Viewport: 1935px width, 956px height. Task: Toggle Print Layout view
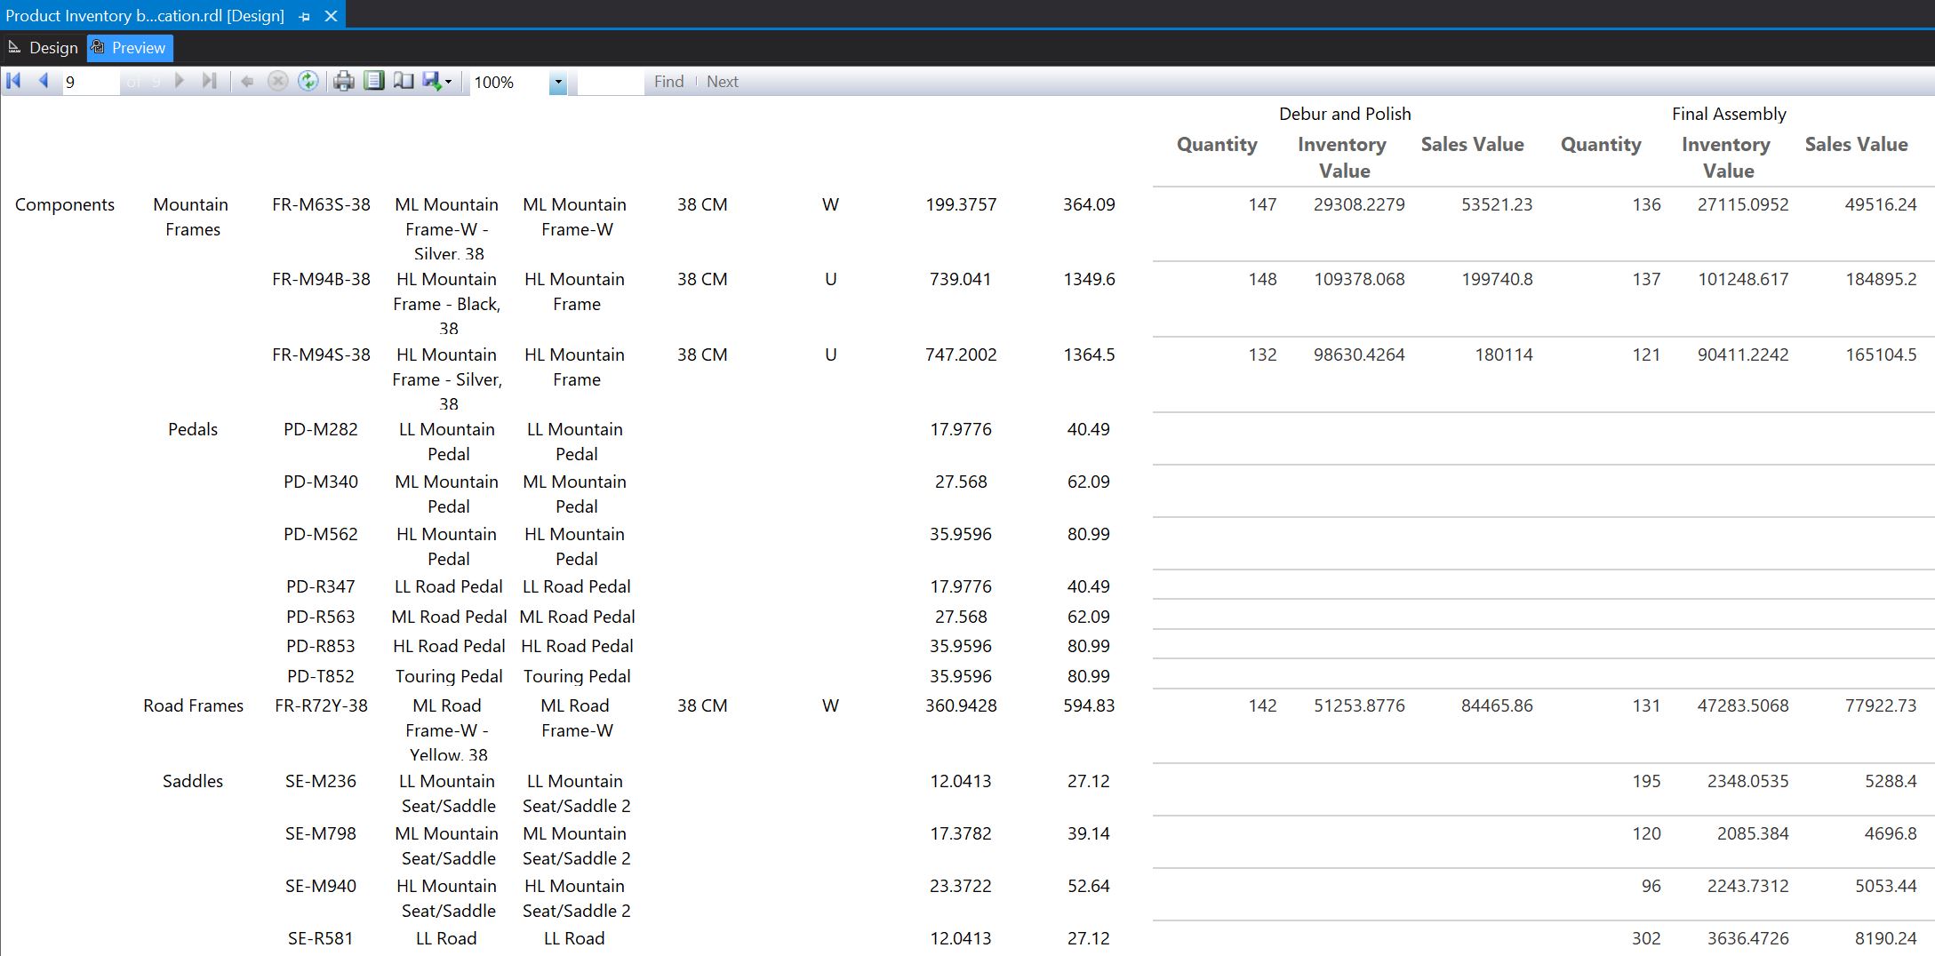pos(375,82)
